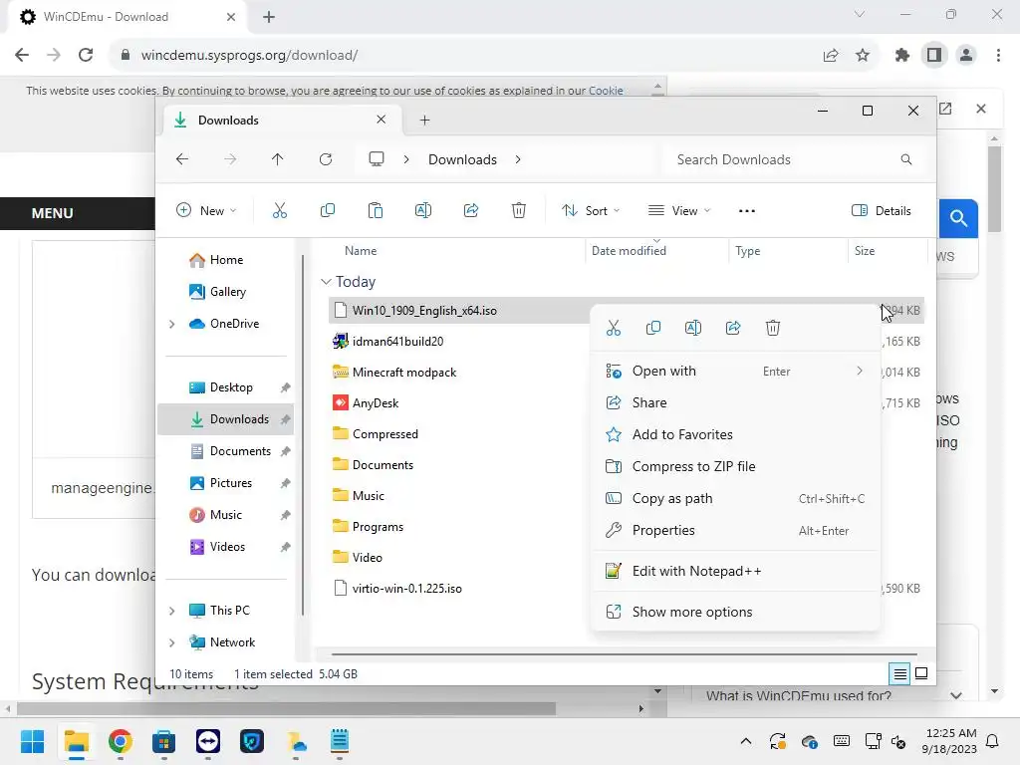Select the AnyDesk file
This screenshot has width=1020, height=765.
coord(376,403)
